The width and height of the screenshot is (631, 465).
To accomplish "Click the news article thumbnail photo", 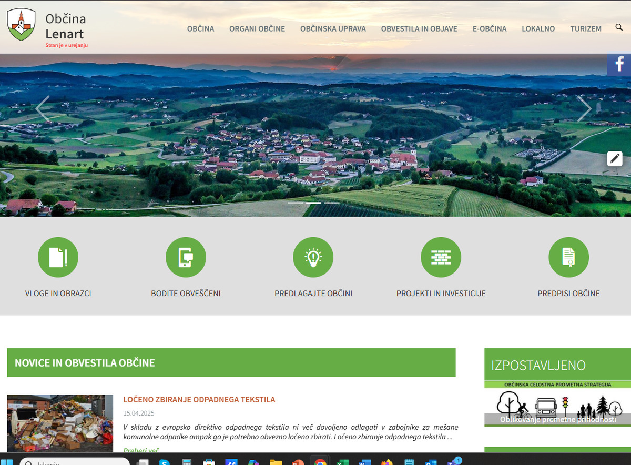I will tap(59, 423).
